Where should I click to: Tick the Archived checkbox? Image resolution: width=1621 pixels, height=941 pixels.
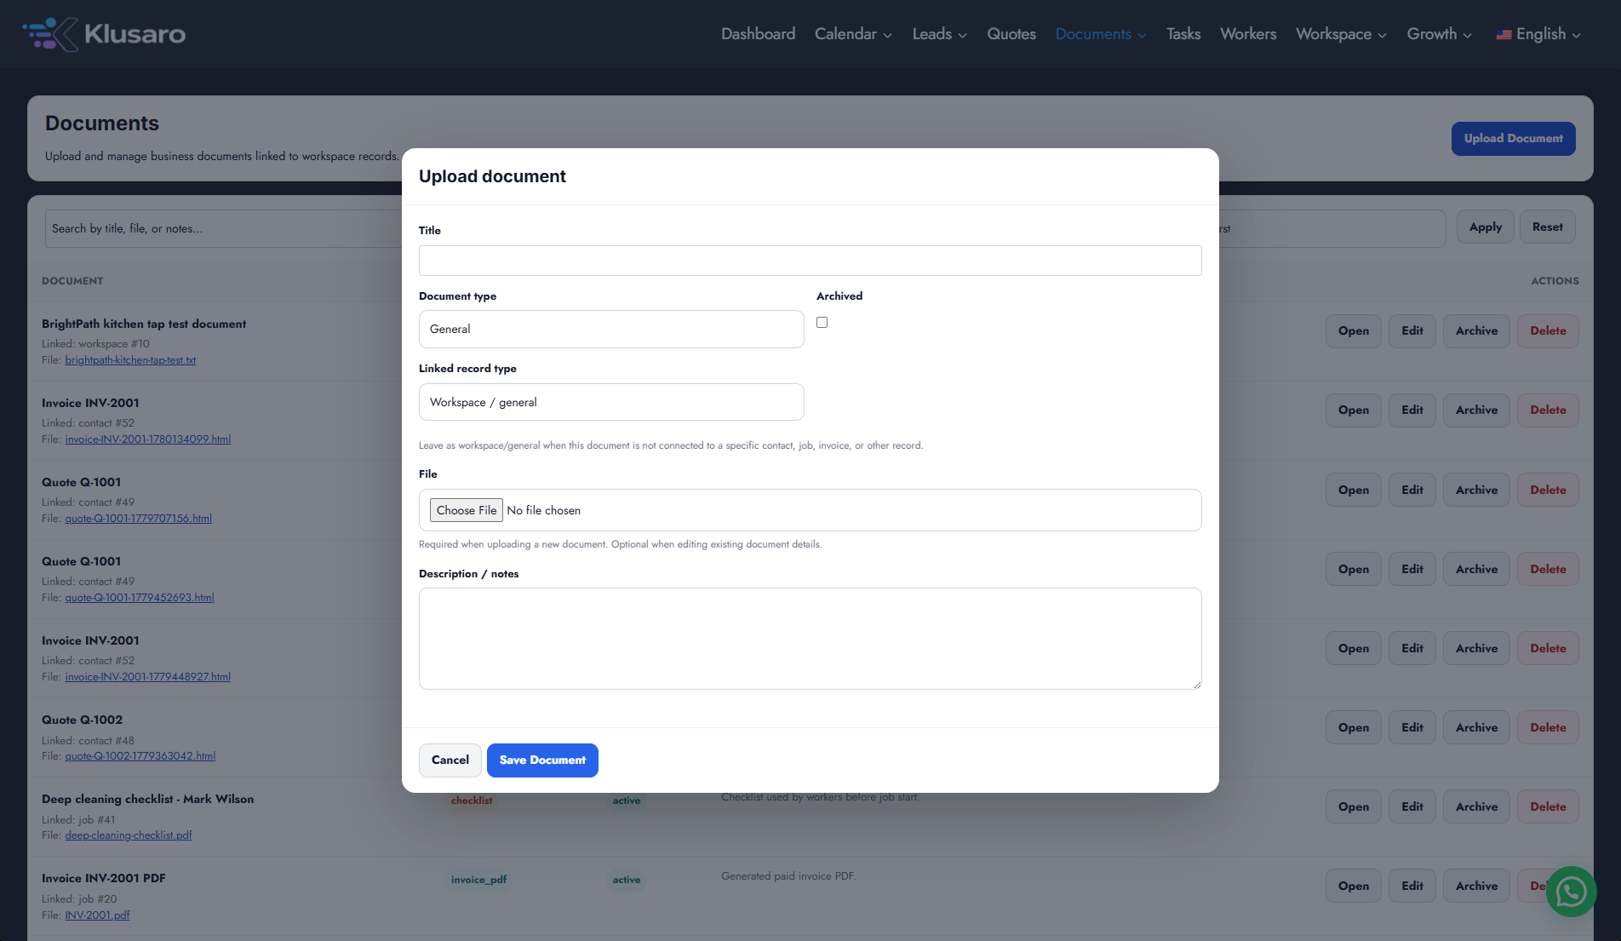[822, 322]
